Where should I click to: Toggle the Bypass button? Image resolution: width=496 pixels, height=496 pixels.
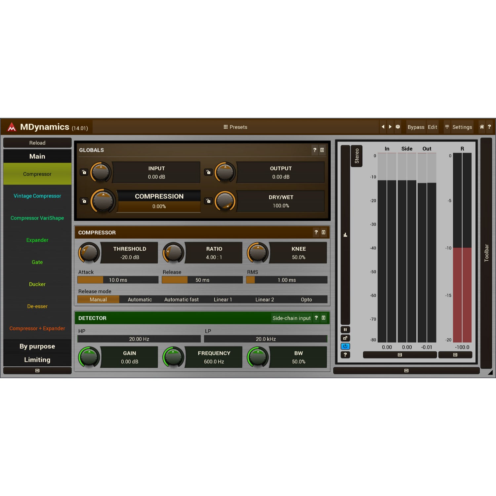coord(416,127)
